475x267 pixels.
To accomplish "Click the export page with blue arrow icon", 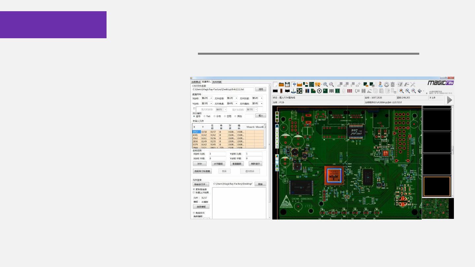I will [294, 84].
